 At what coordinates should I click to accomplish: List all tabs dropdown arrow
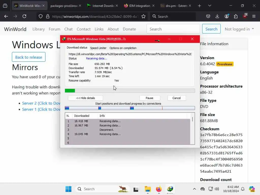point(209,6)
